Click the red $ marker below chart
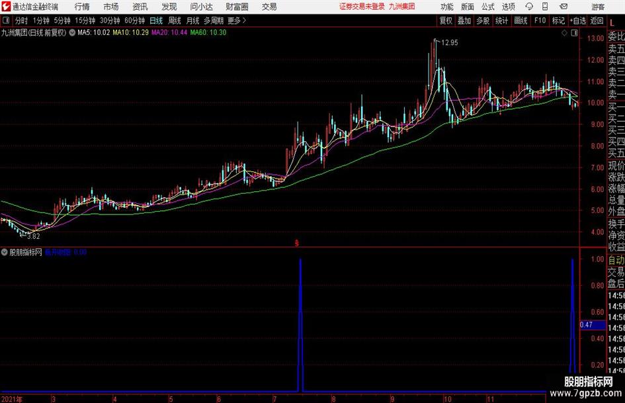The width and height of the screenshot is (625, 403). (296, 243)
